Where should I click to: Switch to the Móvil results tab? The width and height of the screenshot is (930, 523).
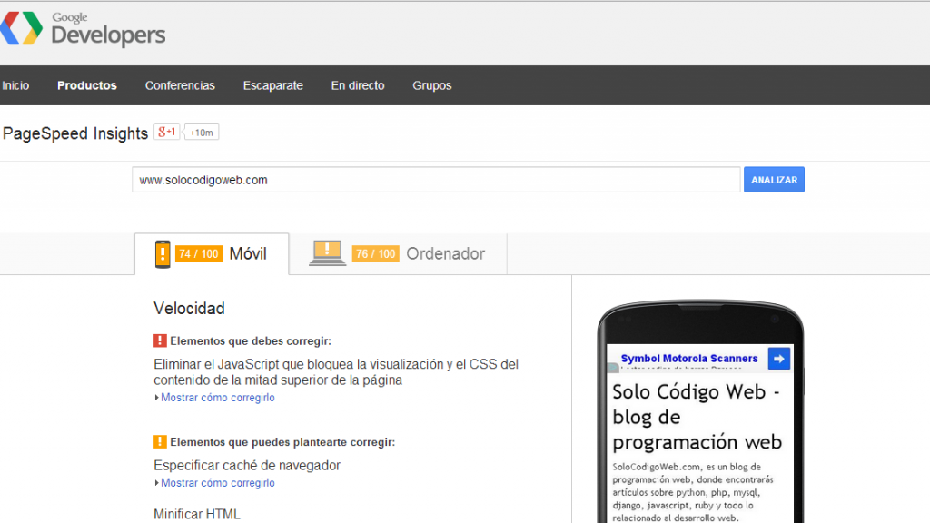tap(212, 254)
